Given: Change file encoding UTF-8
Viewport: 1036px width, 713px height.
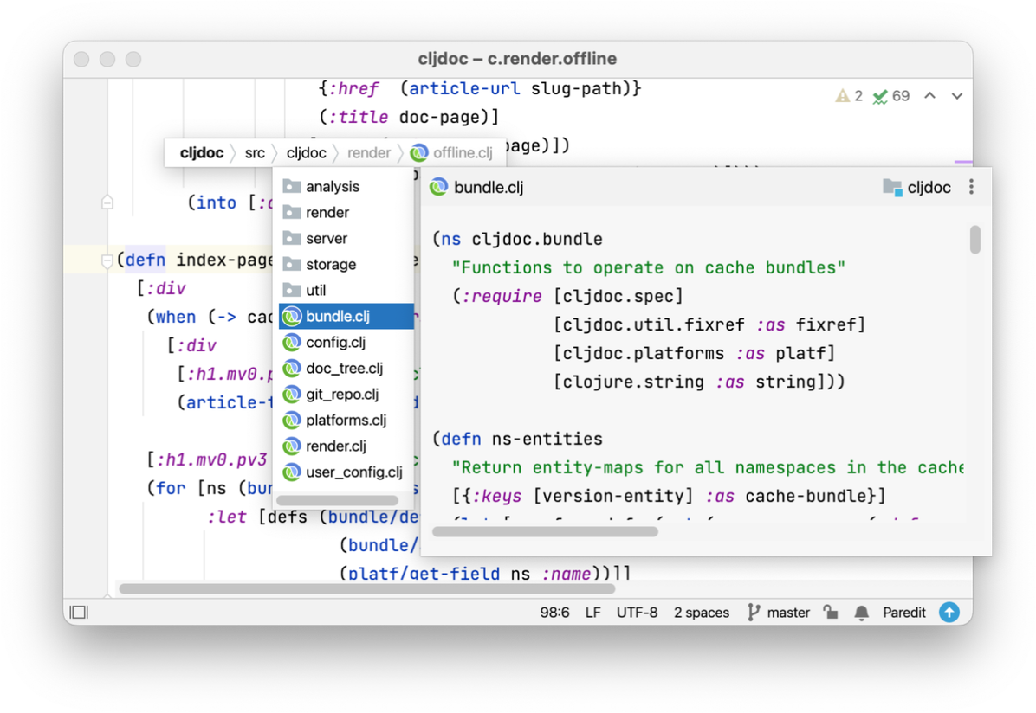Looking at the screenshot, I should [637, 613].
